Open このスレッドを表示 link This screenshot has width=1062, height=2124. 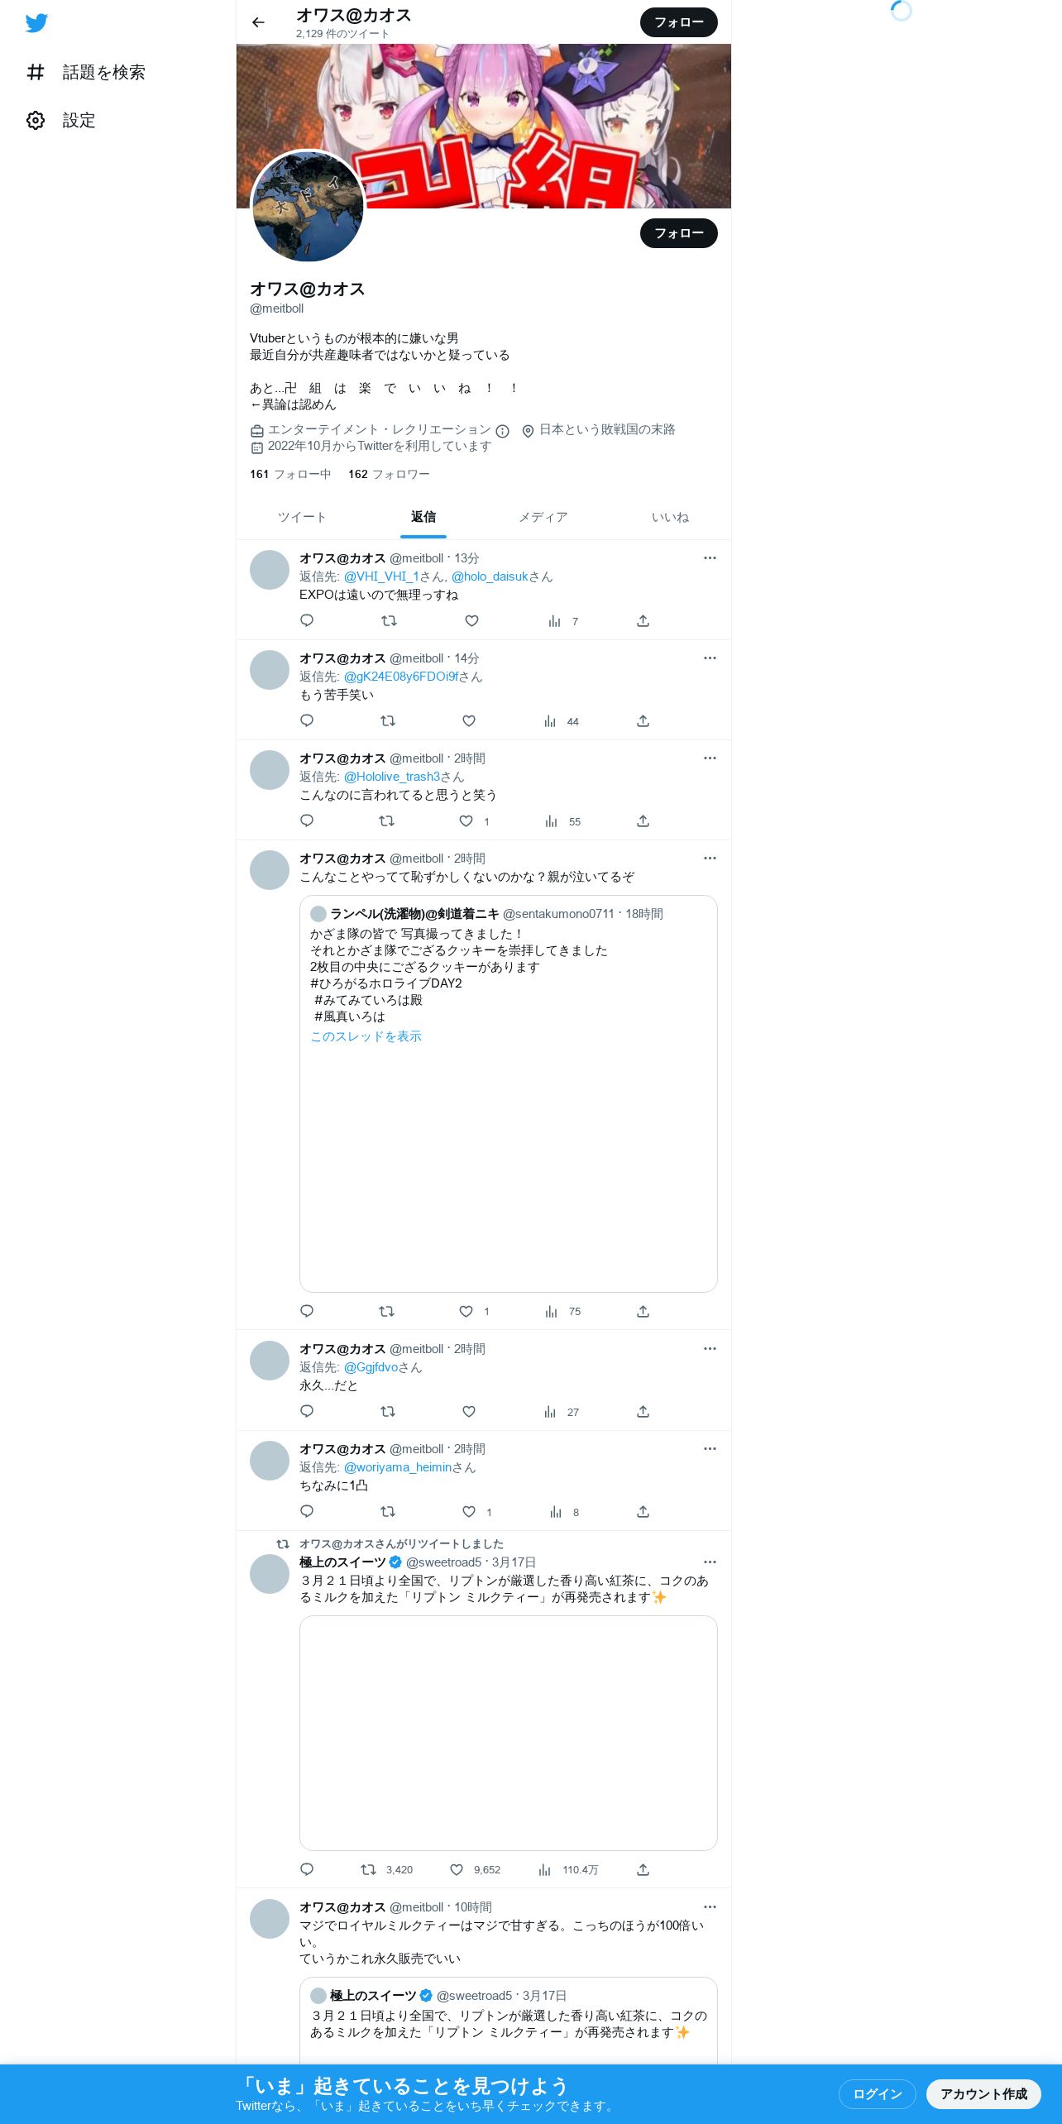click(x=366, y=1036)
